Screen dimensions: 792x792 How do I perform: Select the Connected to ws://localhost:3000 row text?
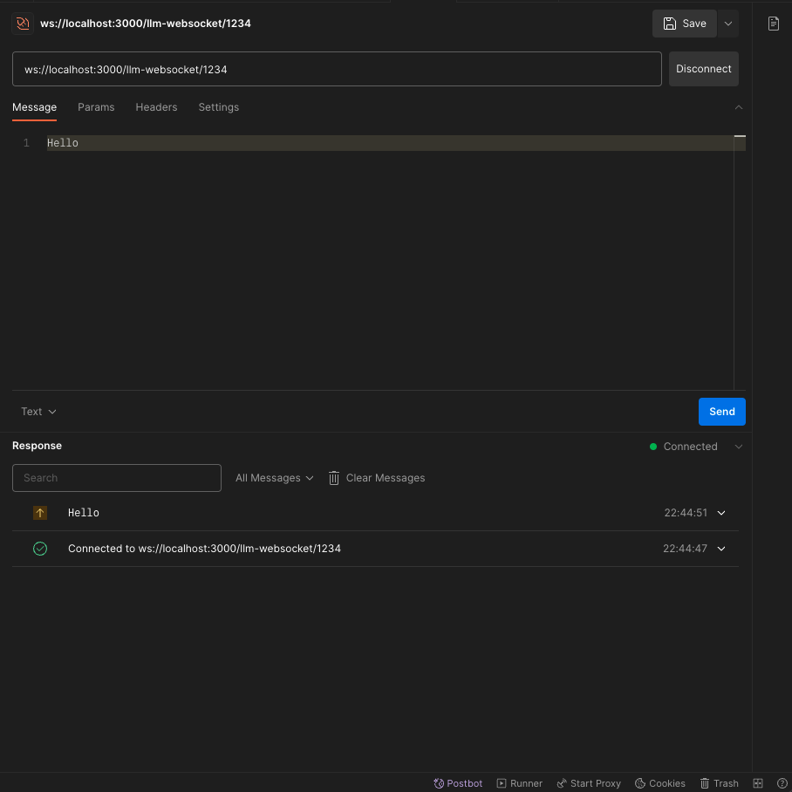(205, 549)
